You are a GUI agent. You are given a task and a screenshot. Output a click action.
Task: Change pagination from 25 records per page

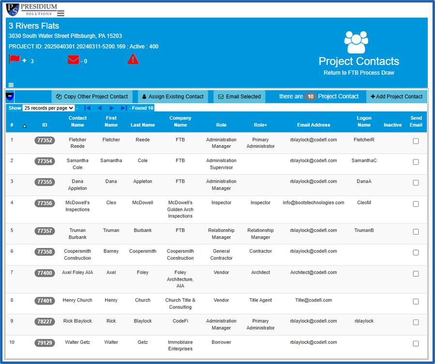pos(48,108)
